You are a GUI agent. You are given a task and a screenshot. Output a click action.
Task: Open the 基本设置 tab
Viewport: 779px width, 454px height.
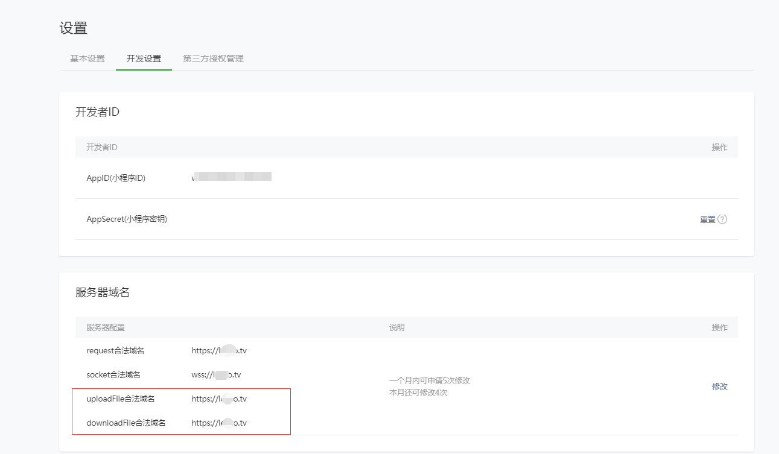point(87,58)
